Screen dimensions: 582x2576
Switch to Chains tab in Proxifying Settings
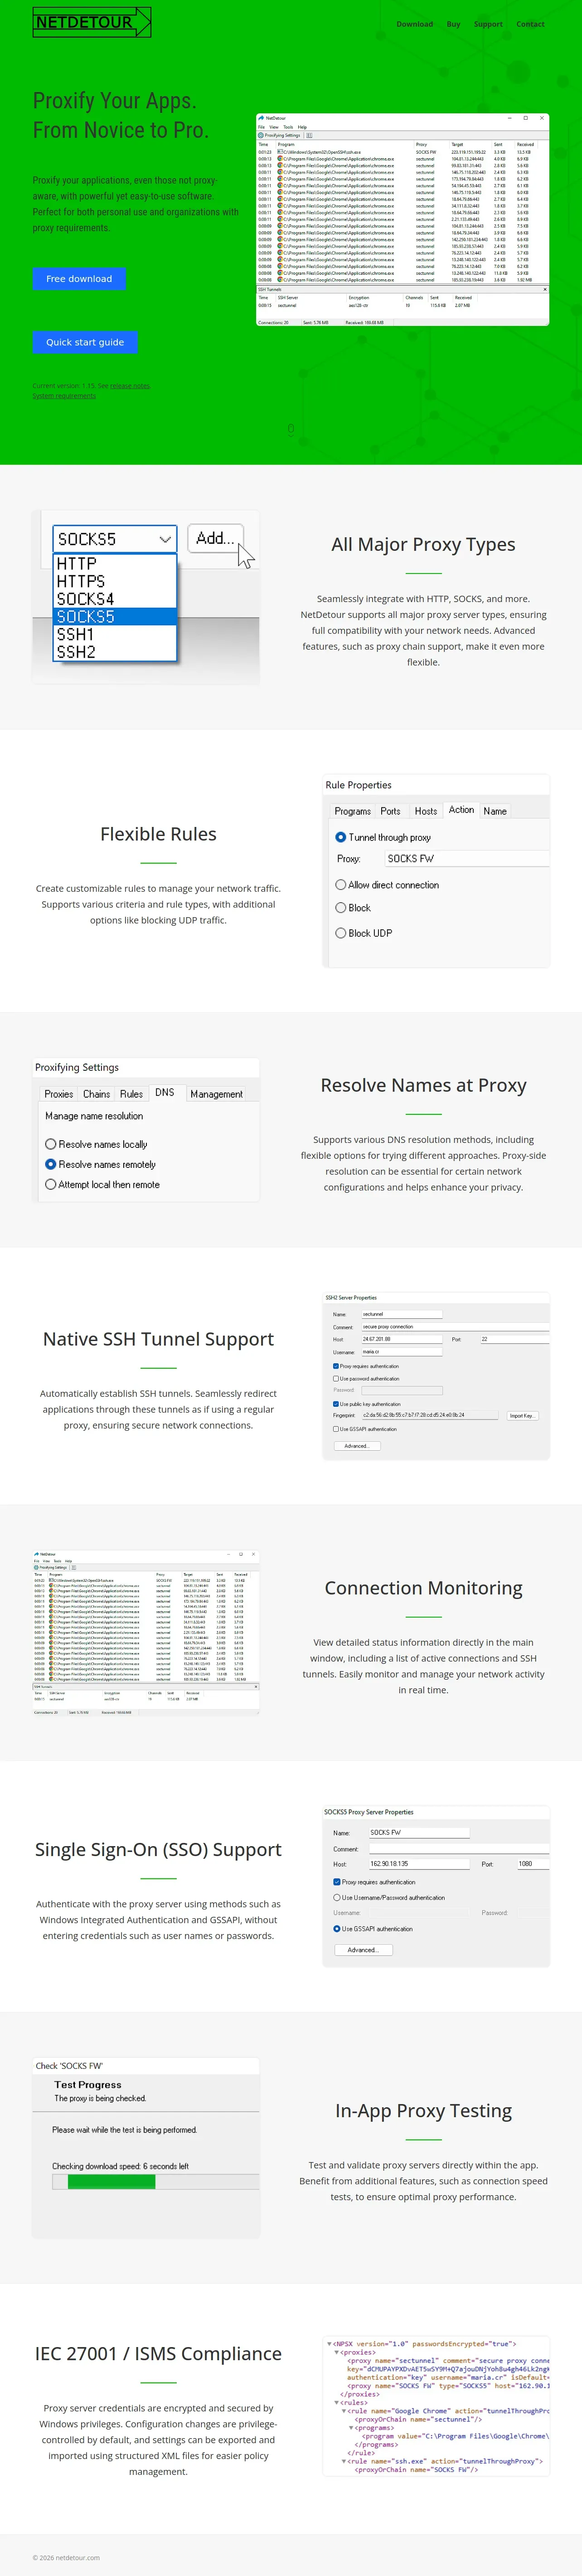coord(96,1094)
